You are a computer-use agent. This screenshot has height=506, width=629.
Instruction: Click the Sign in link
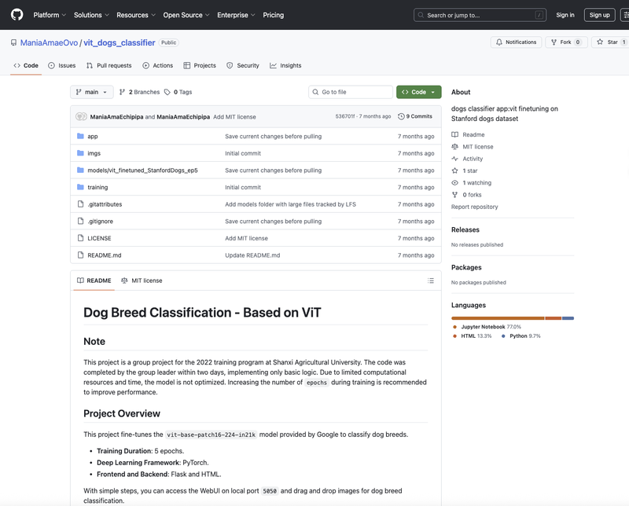(565, 15)
